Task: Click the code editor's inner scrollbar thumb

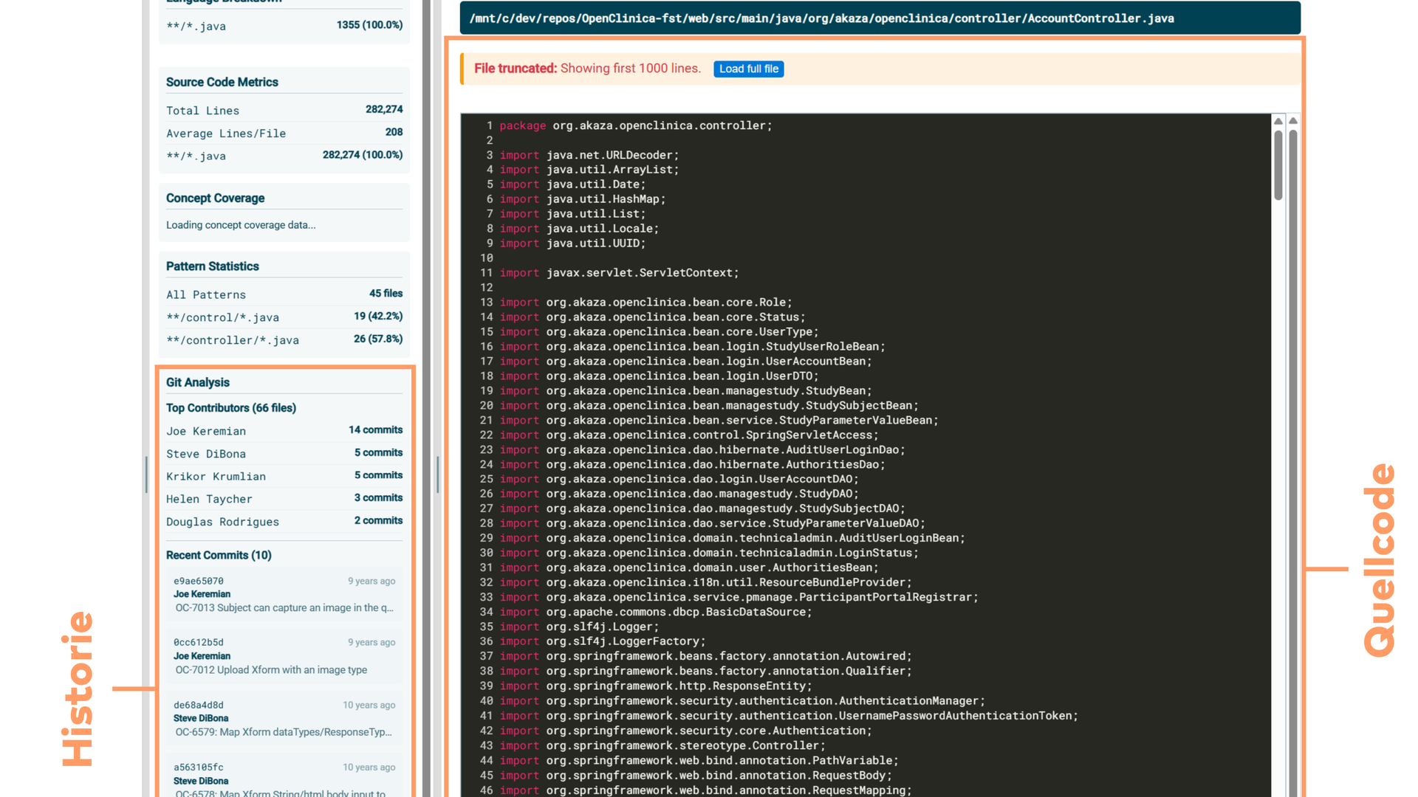Action: (1278, 166)
